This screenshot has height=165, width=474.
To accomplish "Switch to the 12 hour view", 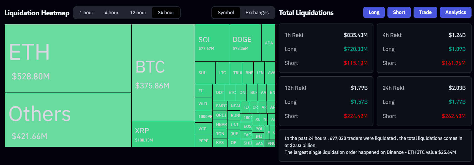I will tap(138, 12).
